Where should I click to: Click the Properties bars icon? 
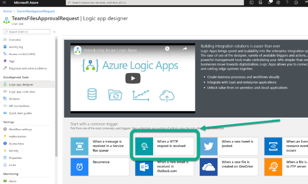point(5,158)
